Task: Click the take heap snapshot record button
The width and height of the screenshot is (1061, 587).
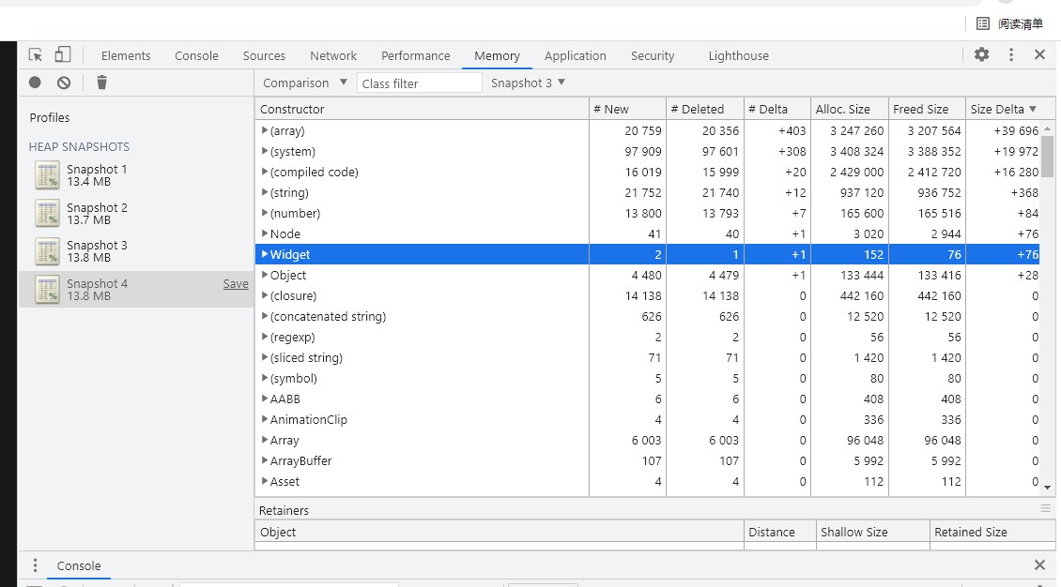Action: pyautogui.click(x=35, y=83)
